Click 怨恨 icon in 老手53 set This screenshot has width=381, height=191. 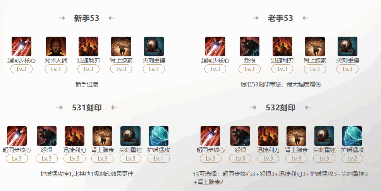(249, 46)
